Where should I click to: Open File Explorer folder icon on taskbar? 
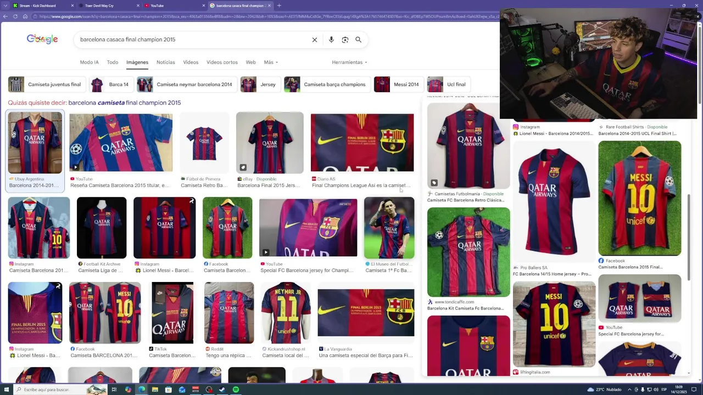(155, 390)
